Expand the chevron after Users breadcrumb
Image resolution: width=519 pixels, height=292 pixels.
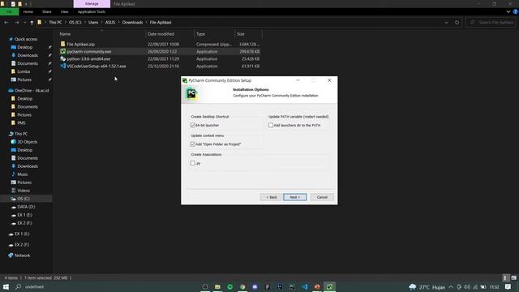click(101, 23)
